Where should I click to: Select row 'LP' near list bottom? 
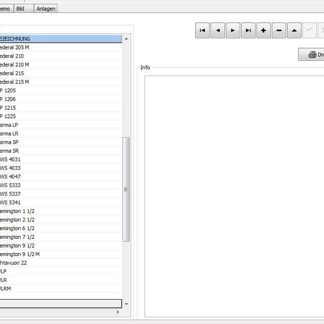[x=61, y=271]
